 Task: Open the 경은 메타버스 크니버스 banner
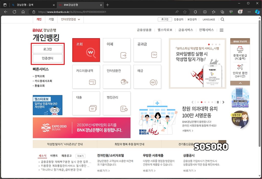240,98
